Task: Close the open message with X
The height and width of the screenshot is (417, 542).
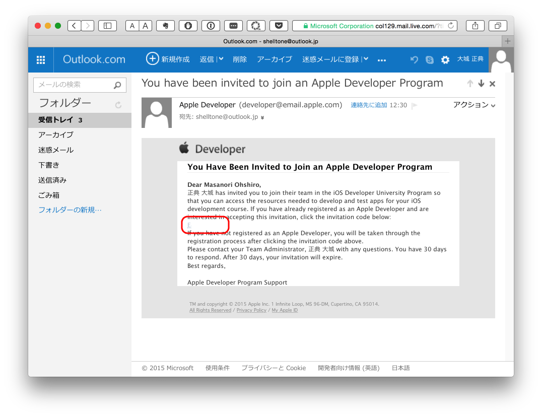Action: [x=493, y=84]
